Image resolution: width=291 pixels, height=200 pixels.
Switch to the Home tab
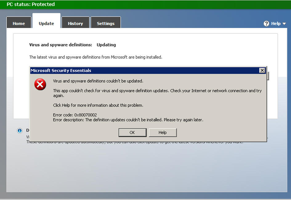(x=19, y=23)
